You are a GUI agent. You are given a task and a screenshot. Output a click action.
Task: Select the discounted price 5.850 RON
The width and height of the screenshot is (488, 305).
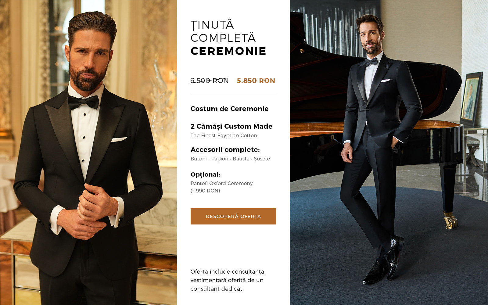256,81
